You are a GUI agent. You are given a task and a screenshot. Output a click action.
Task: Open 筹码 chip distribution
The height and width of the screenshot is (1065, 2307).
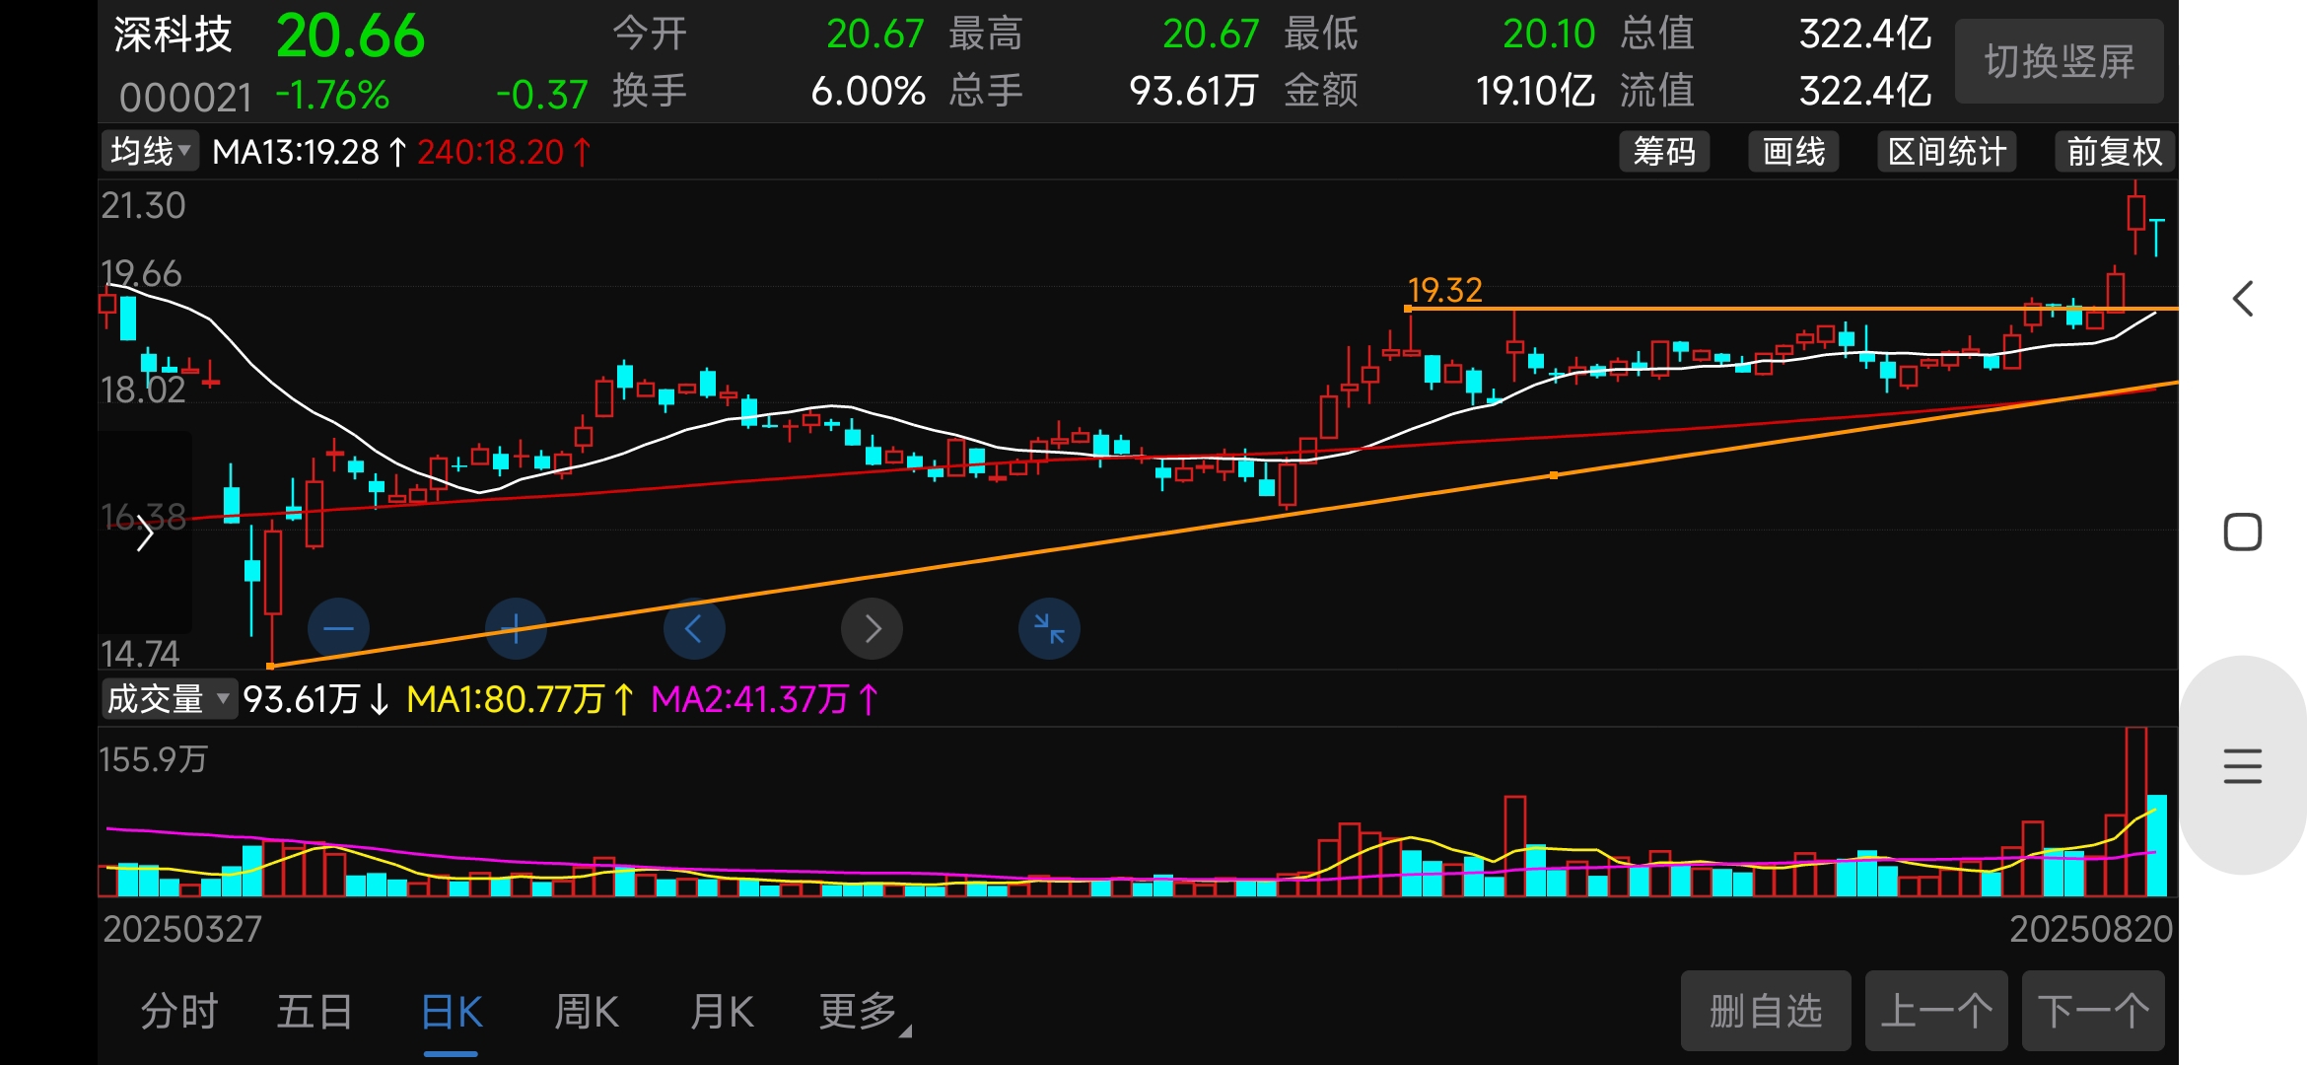coord(1664,152)
